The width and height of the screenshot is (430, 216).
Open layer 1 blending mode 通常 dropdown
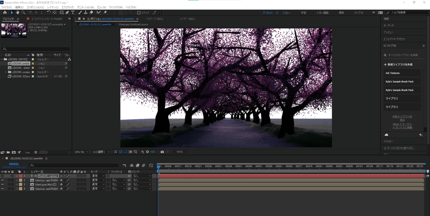point(97,176)
